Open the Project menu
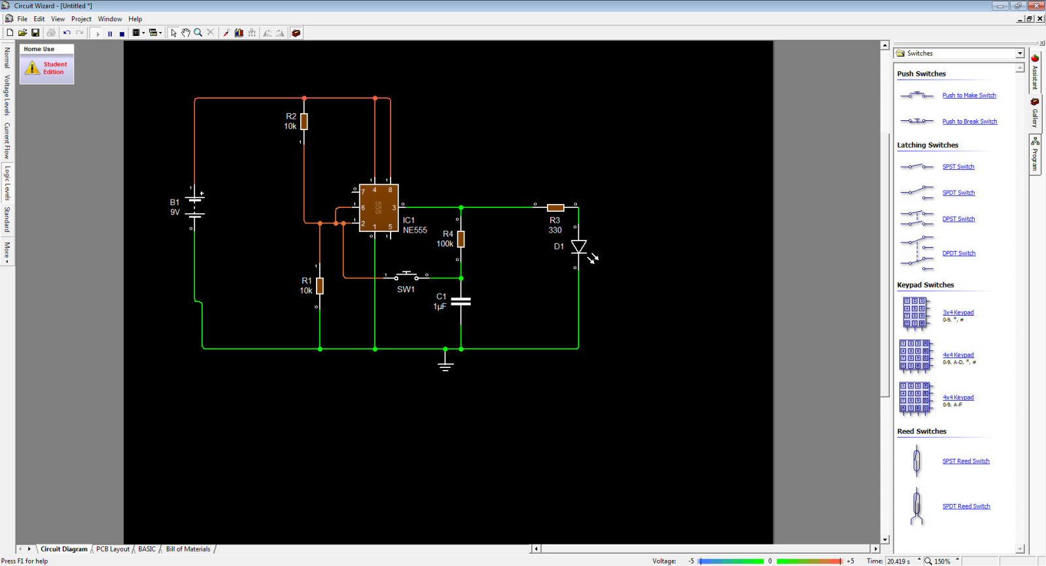Viewport: 1046px width, 566px height. pyautogui.click(x=81, y=19)
